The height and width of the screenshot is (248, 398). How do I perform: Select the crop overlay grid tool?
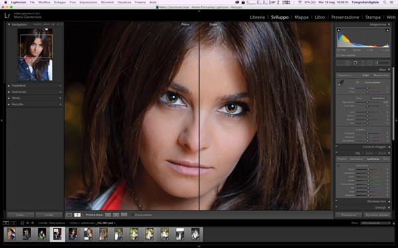340,63
